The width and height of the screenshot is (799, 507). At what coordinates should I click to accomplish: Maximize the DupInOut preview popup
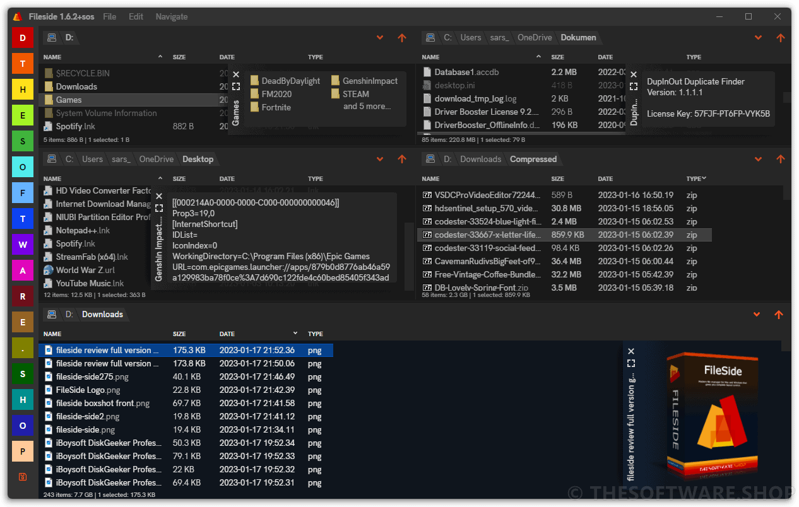click(x=634, y=86)
